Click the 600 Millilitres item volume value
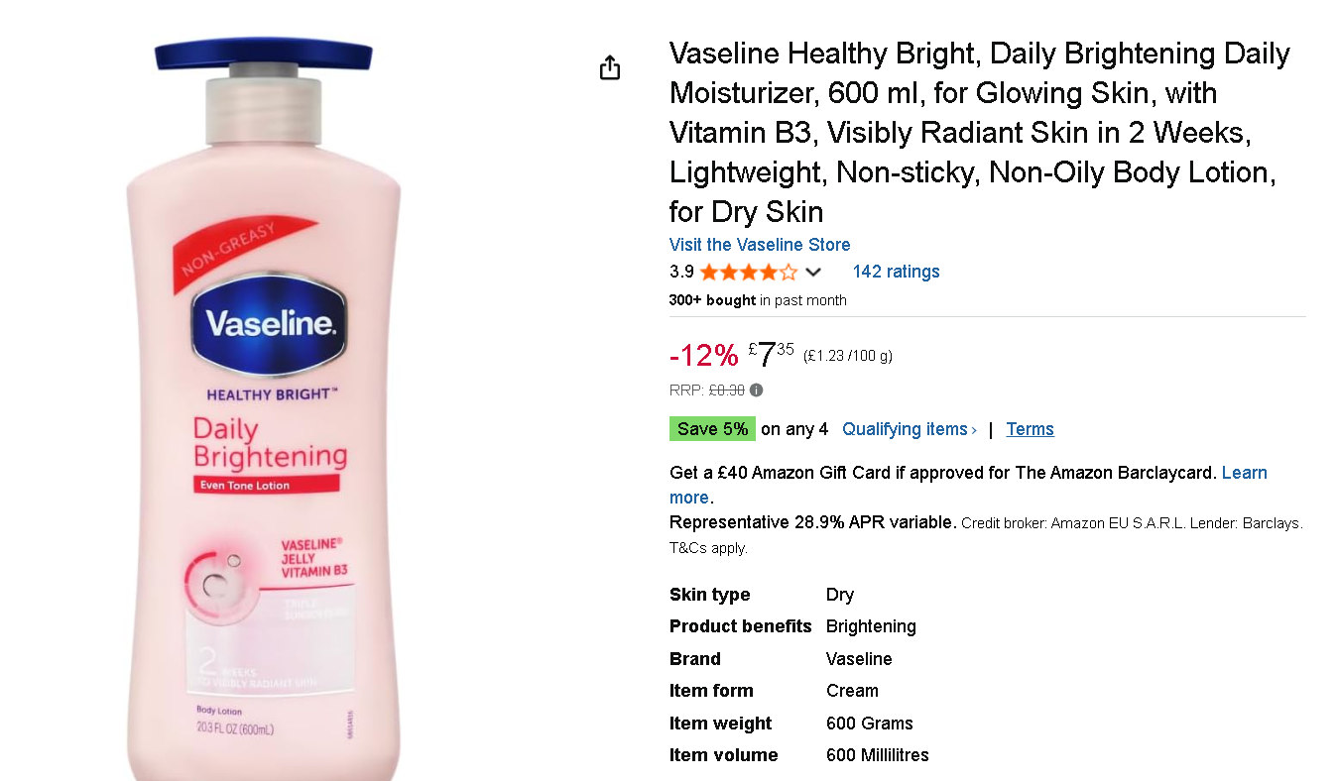 (877, 755)
